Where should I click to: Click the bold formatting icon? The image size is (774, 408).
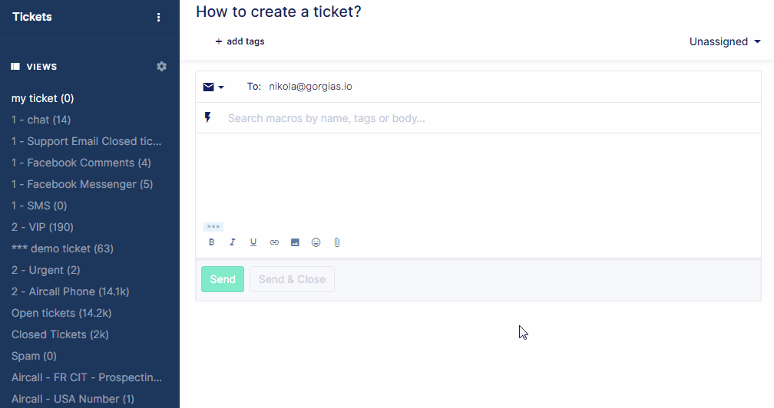[x=212, y=242]
